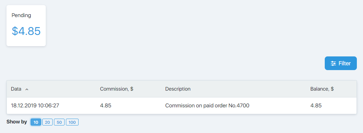Sort by the Balance, $ column header
The image size is (363, 133).
[x=322, y=89]
